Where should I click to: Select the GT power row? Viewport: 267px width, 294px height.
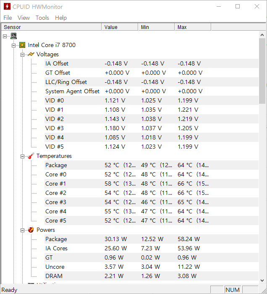(x=152, y=257)
